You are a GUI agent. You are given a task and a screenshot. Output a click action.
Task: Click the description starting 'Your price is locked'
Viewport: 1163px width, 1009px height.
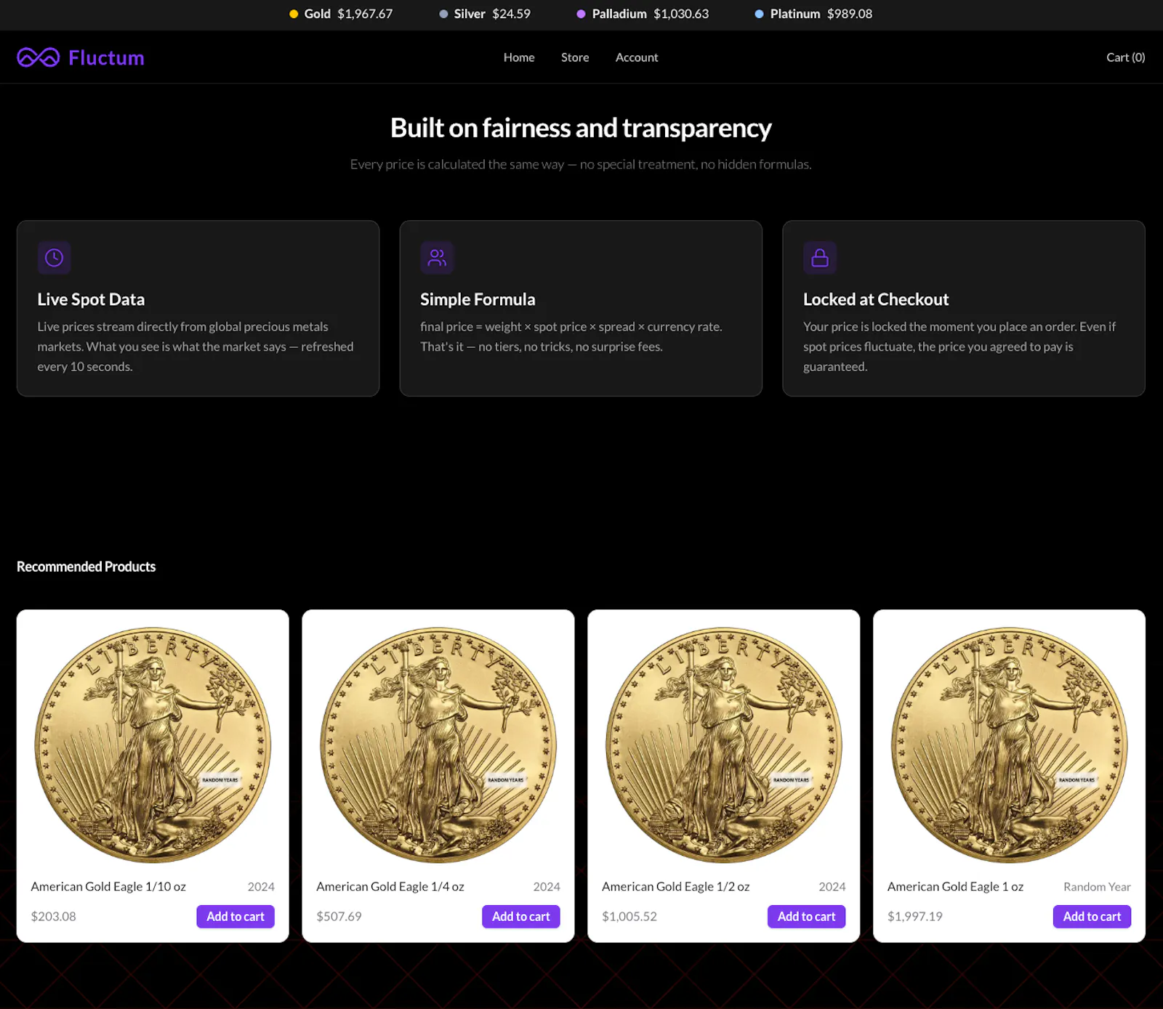click(959, 347)
